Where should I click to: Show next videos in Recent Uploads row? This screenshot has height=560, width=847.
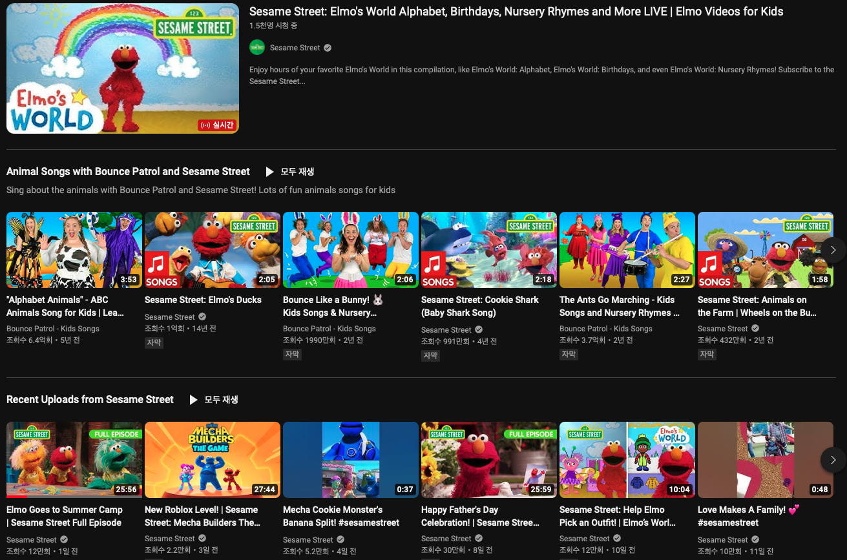coord(833,460)
